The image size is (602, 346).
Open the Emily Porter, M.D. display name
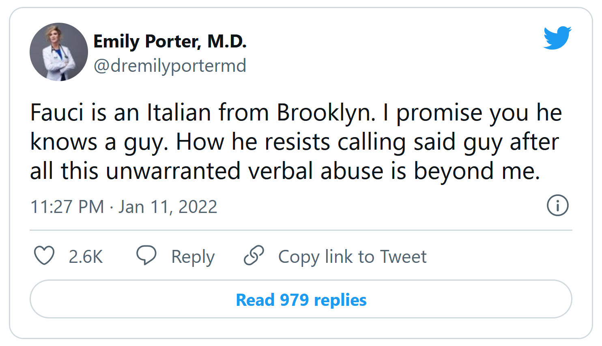(x=170, y=41)
